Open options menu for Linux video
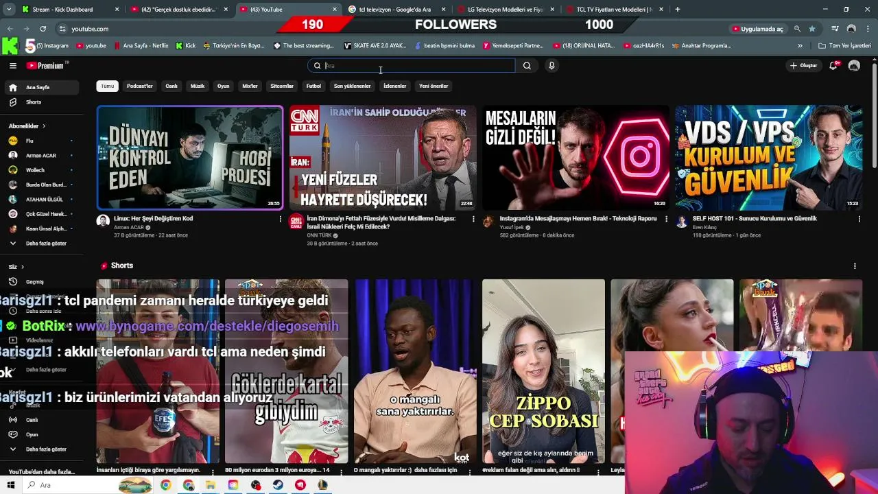This screenshot has width=878, height=494. click(x=280, y=219)
